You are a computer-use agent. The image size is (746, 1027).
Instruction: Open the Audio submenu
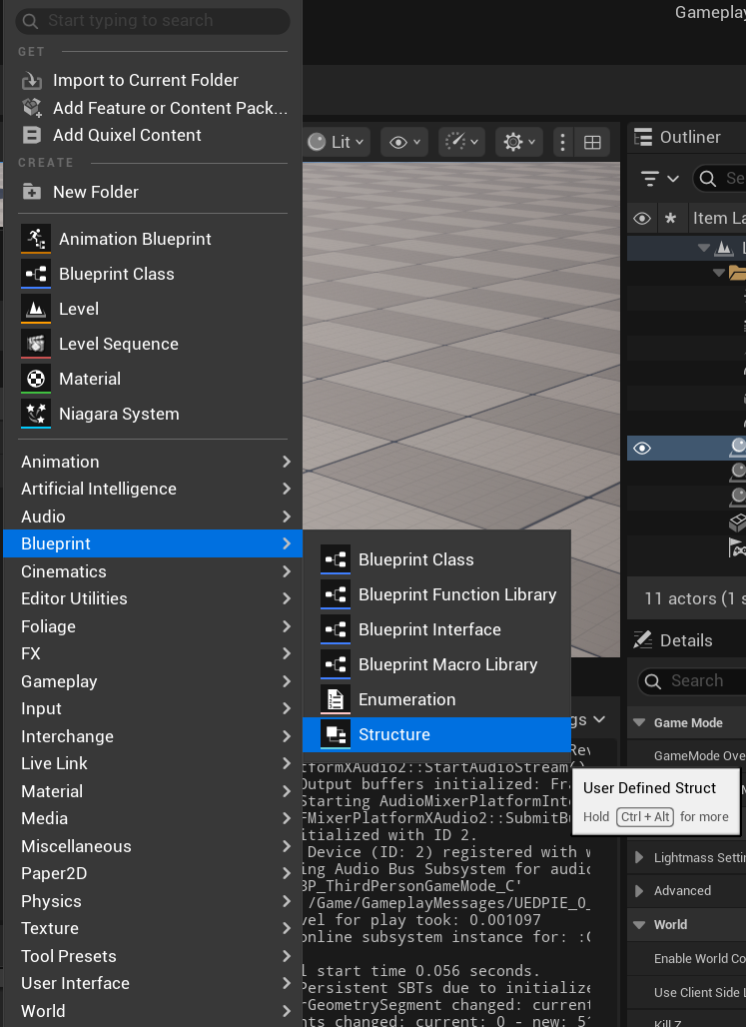click(x=153, y=516)
